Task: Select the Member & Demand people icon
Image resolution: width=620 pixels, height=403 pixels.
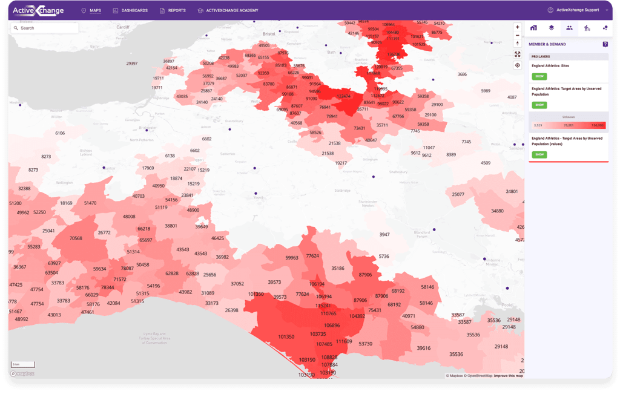Action: tap(569, 28)
